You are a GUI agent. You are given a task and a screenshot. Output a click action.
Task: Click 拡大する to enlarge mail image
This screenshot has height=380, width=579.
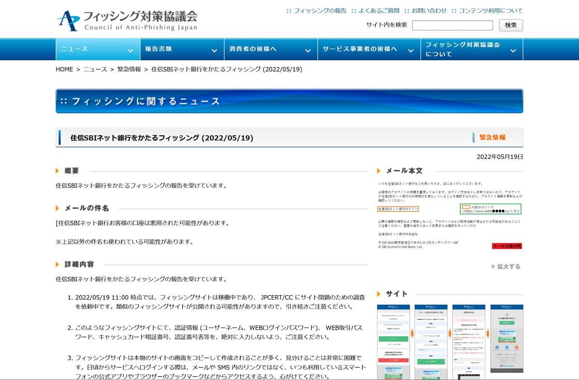[x=506, y=266]
